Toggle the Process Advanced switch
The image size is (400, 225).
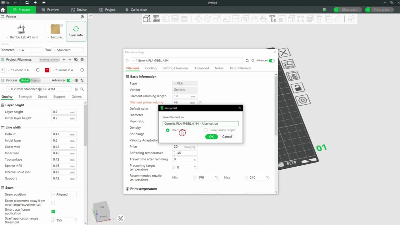(x=69, y=80)
